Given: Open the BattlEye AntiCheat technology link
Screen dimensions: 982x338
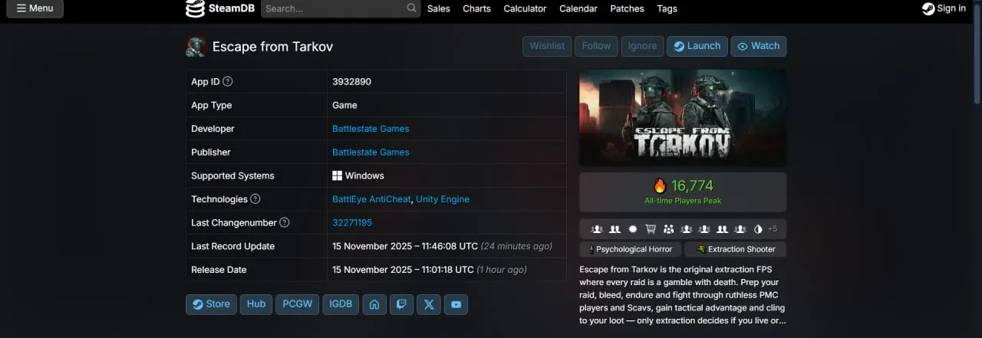Looking at the screenshot, I should [x=371, y=199].
